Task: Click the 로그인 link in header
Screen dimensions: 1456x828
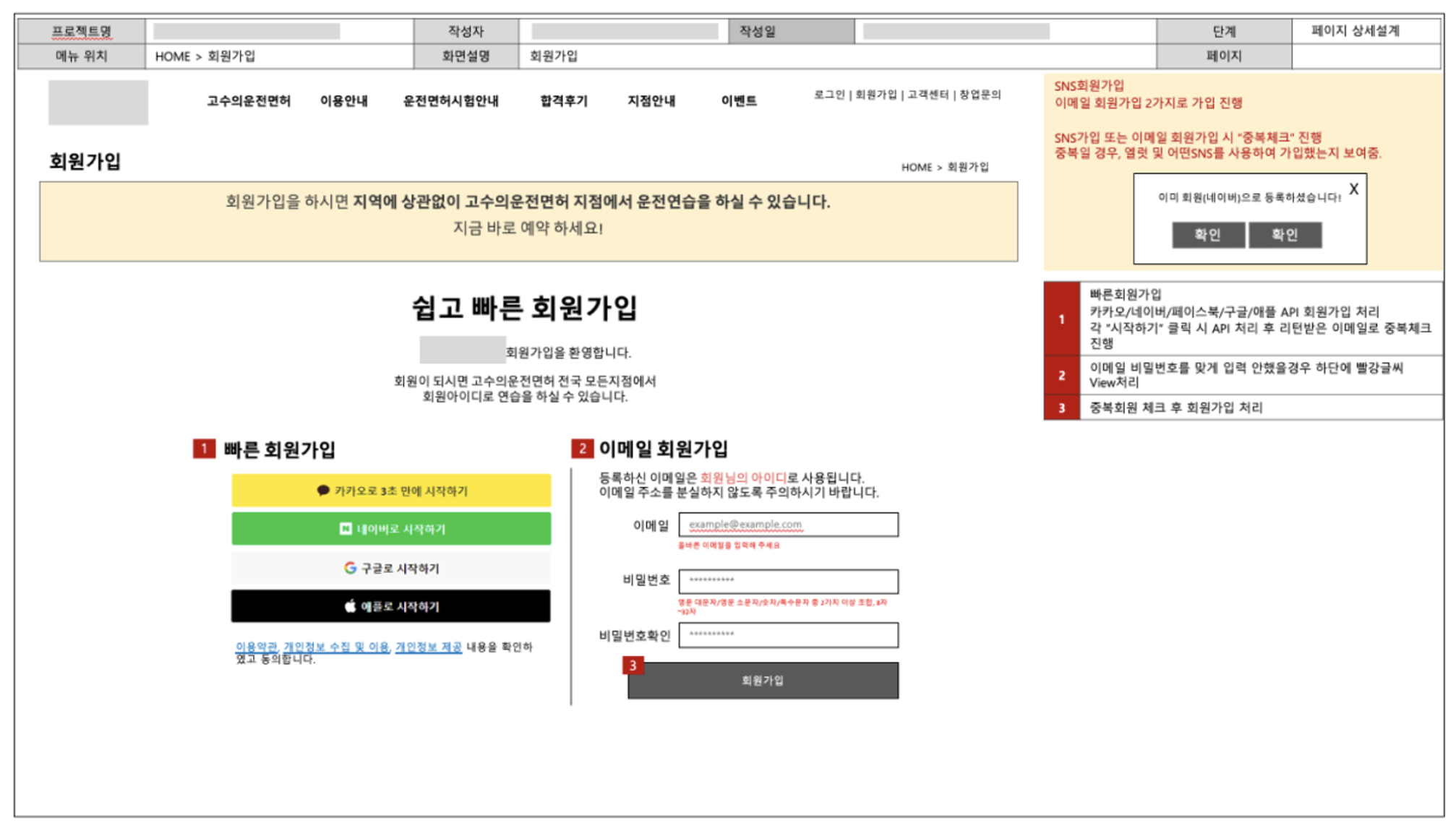Action: pos(828,95)
